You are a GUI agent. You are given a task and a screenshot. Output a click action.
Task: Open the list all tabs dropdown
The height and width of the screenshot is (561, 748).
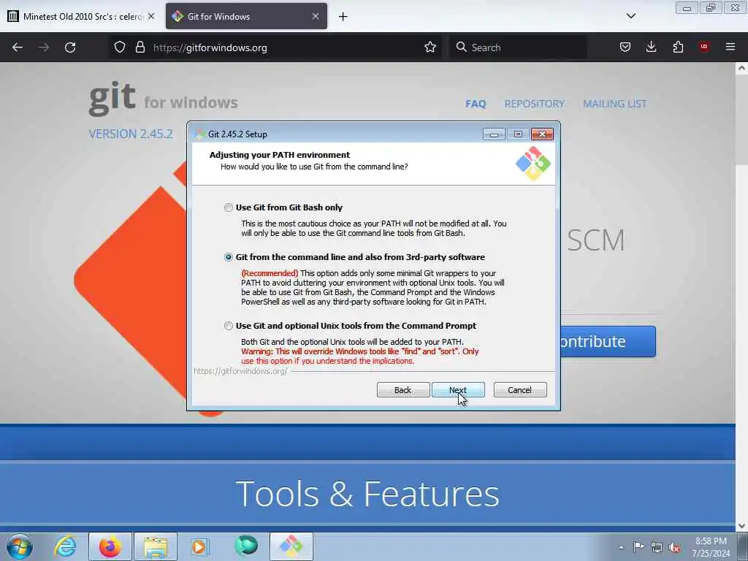tap(630, 16)
